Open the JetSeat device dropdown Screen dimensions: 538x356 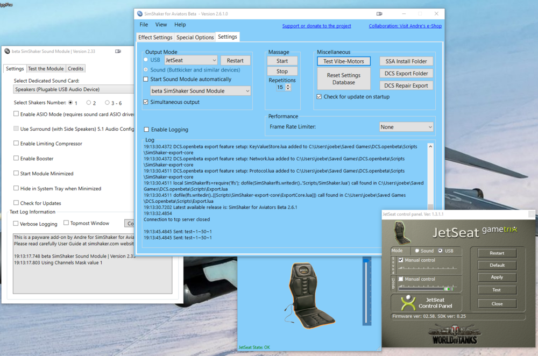tap(190, 61)
